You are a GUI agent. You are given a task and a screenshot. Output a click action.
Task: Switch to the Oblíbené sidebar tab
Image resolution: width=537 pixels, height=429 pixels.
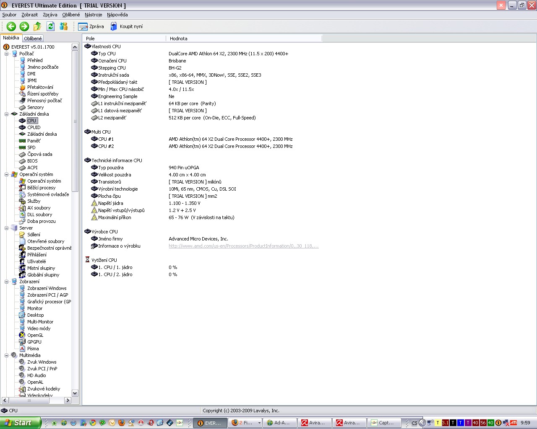pos(33,39)
